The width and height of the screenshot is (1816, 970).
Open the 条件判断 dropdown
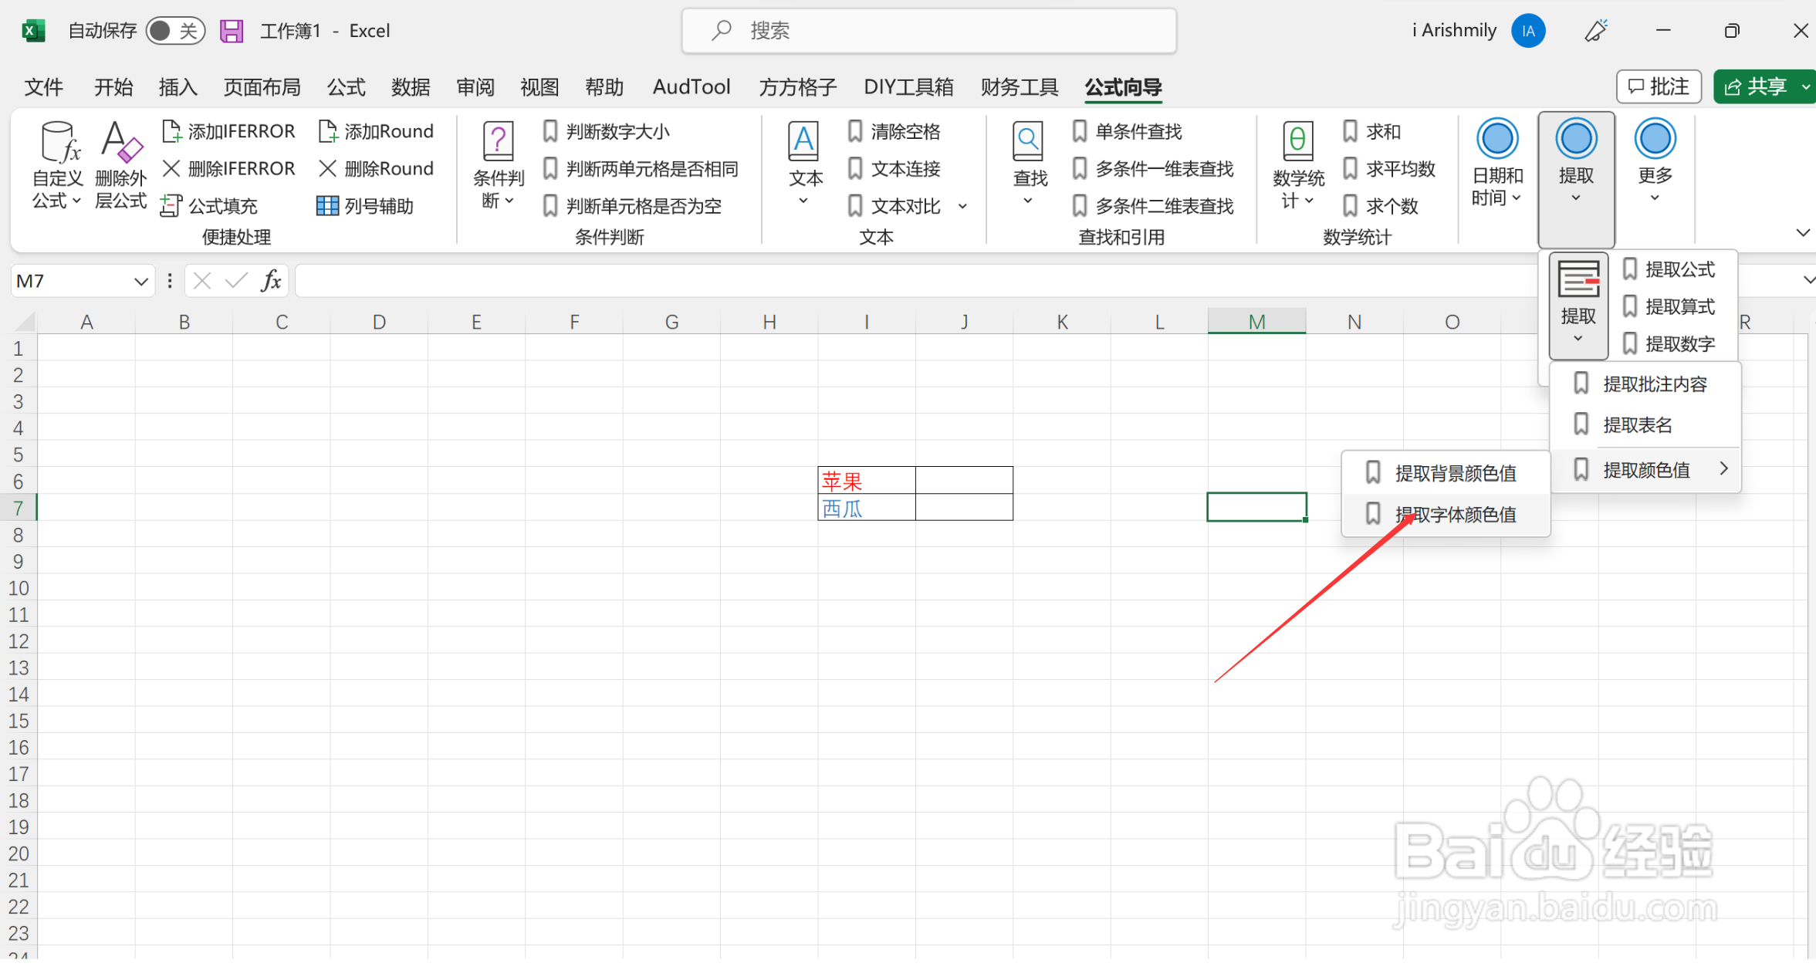pos(498,165)
